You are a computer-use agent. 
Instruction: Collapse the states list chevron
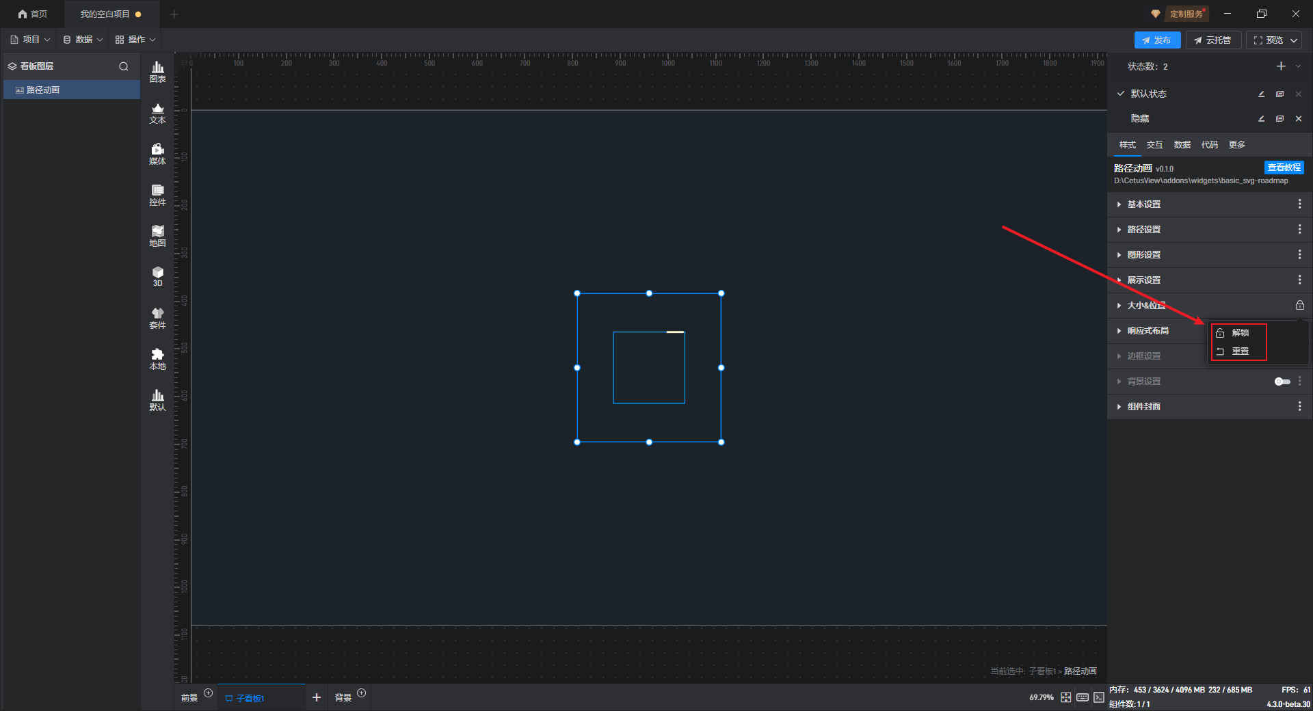(1299, 66)
